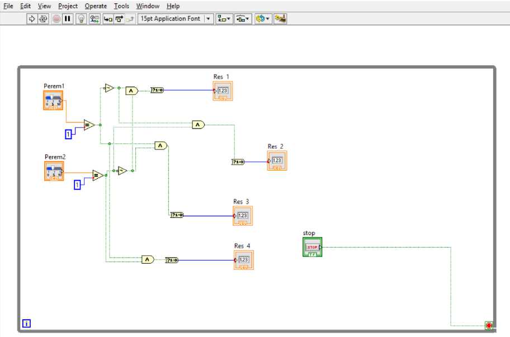This screenshot has height=337, width=510.
Task: Click the Run arrow button
Action: pyautogui.click(x=32, y=18)
